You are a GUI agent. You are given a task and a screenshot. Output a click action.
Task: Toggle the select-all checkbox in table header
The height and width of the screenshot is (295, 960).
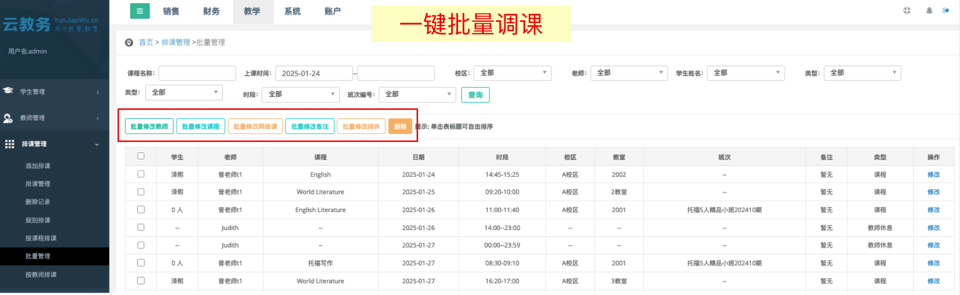[x=141, y=156]
